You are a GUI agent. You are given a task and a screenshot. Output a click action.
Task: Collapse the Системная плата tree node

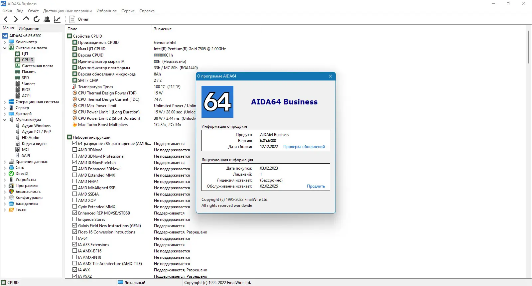[x=5, y=48]
